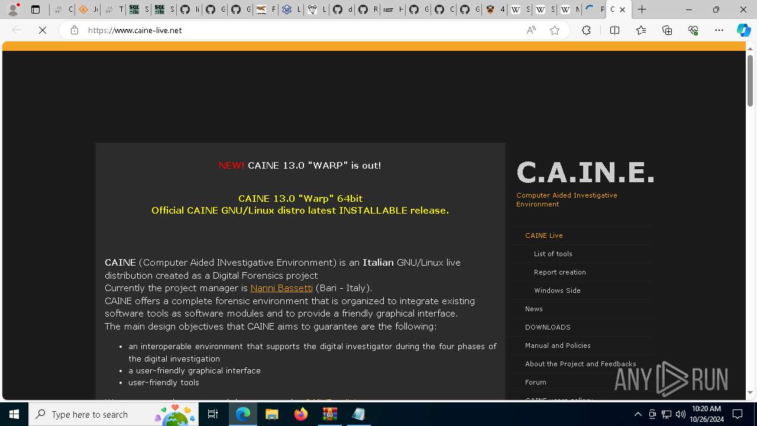Viewport: 757px width, 426px height.
Task: Open the CAINE Live sidebar link
Action: click(544, 235)
